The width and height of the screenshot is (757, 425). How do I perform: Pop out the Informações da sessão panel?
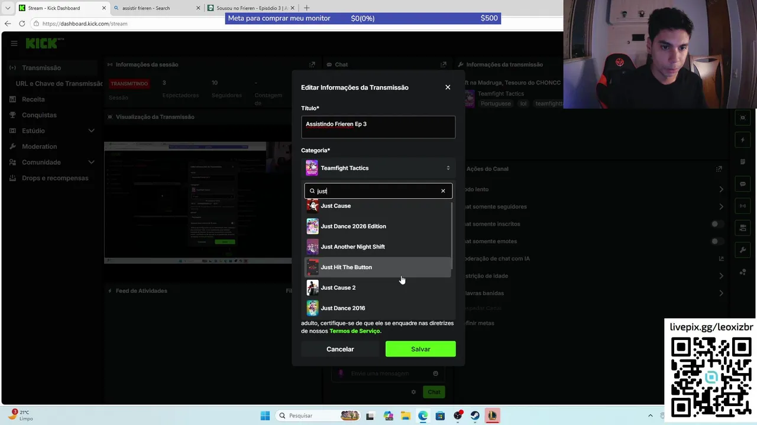[312, 64]
